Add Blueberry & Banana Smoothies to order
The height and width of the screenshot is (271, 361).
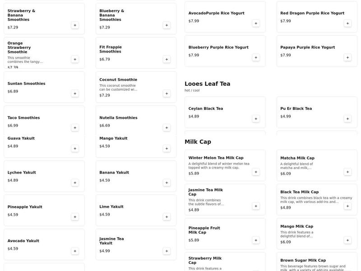tap(167, 25)
